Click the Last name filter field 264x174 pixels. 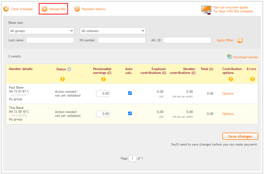pos(50,40)
